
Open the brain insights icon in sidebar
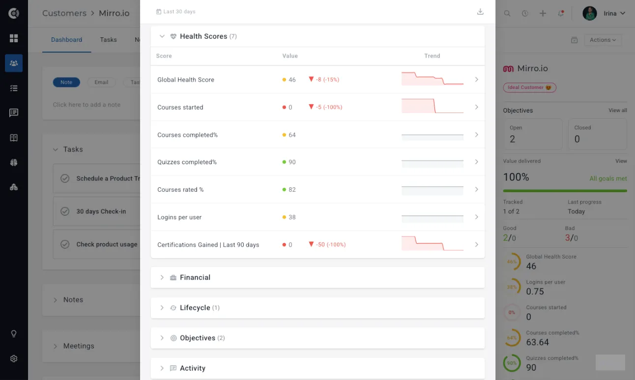[14, 163]
